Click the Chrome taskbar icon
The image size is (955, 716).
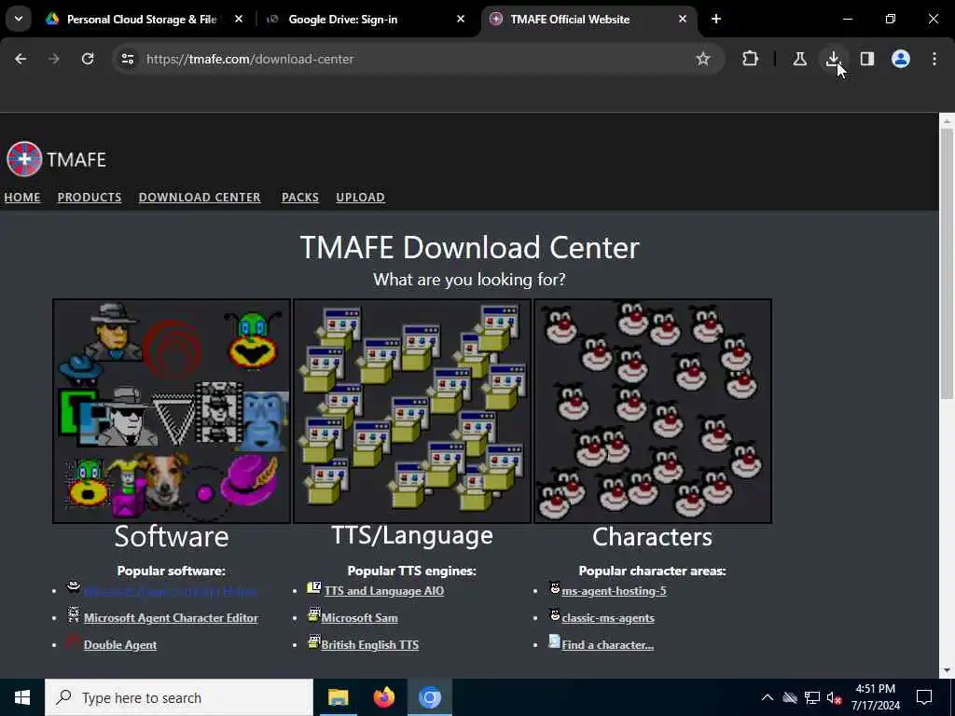click(429, 697)
